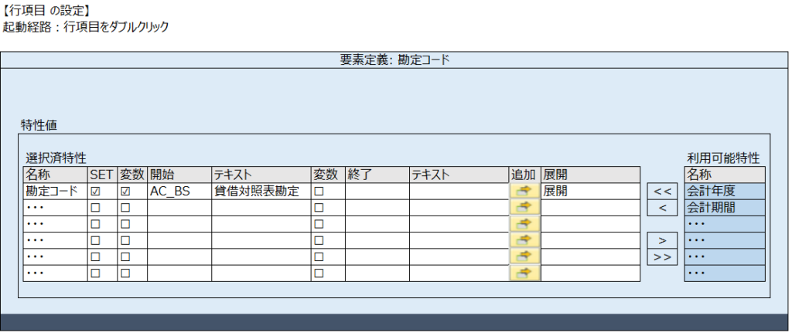Click the 追加 arrow icon in second row
792x336 pixels.
[x=524, y=207]
